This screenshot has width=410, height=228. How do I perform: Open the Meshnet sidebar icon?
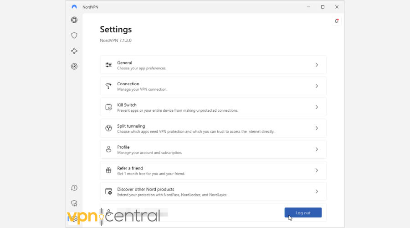pyautogui.click(x=74, y=51)
